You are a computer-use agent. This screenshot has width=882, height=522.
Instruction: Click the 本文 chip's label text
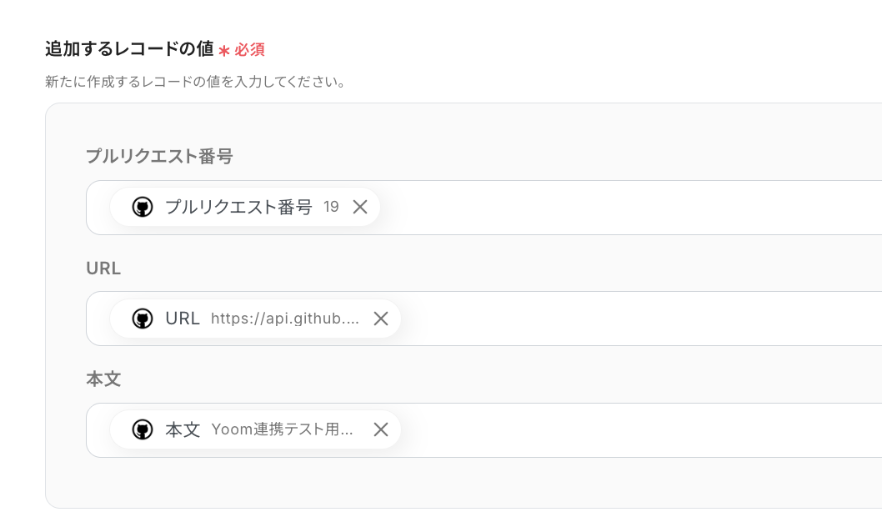(x=183, y=430)
